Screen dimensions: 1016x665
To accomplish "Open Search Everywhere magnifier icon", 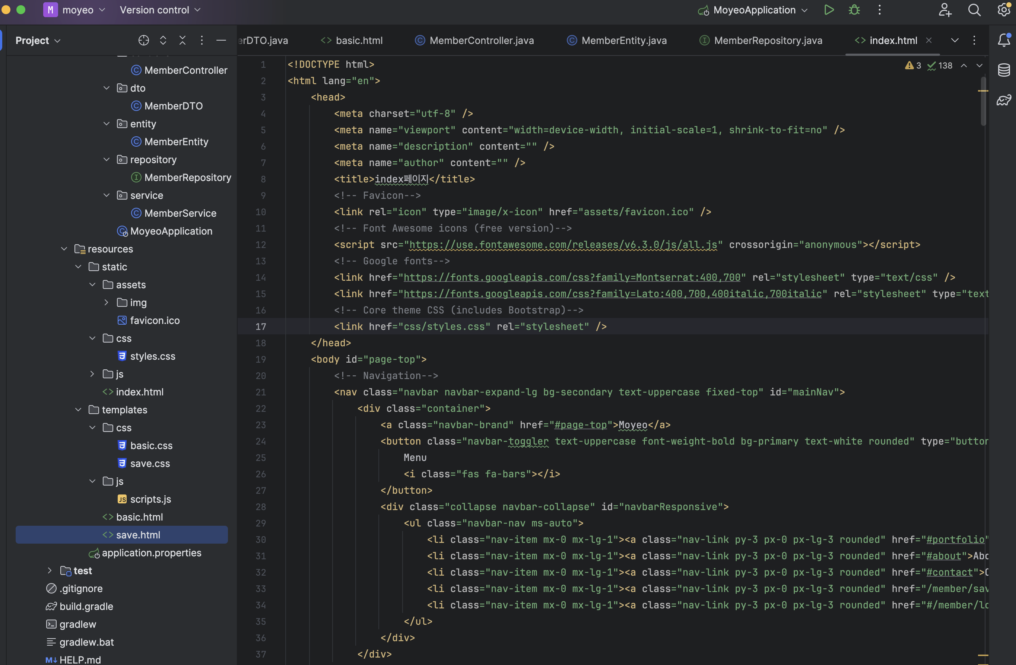I will [x=974, y=10].
